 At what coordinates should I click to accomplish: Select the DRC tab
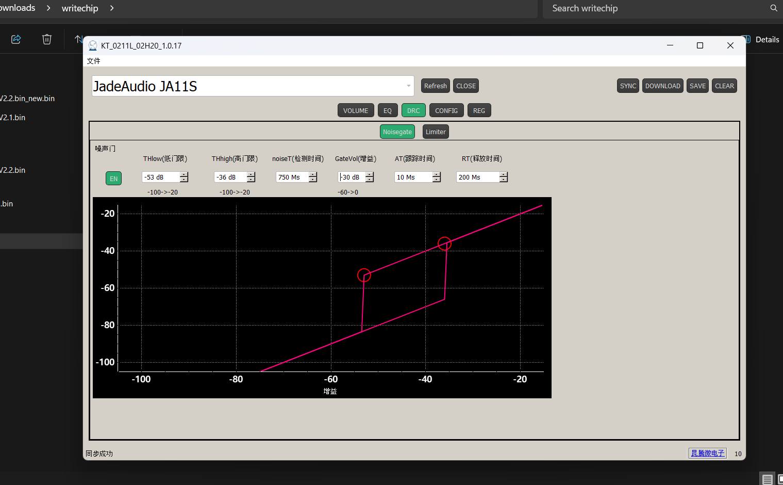click(x=413, y=110)
